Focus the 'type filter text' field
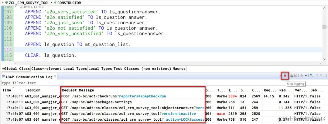328x124 pixels. pyautogui.click(x=164, y=83)
